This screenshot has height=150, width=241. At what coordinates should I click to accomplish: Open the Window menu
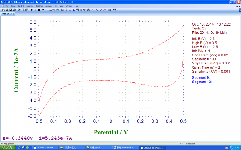[69, 6]
